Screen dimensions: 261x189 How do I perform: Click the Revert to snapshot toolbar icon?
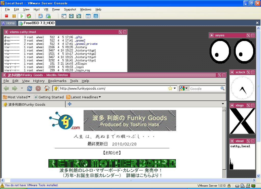click(x=48, y=16)
